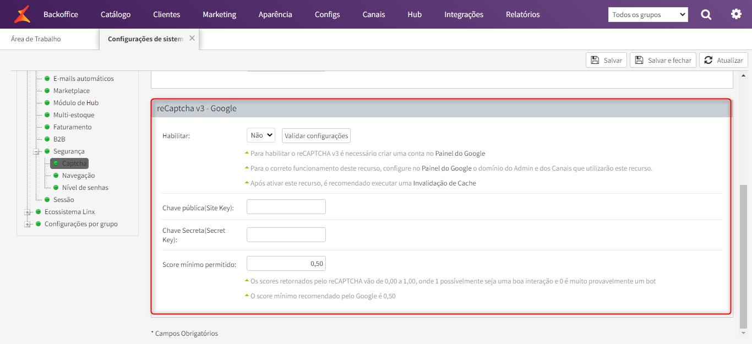Click the refresh icon on Atualizar

click(x=709, y=60)
